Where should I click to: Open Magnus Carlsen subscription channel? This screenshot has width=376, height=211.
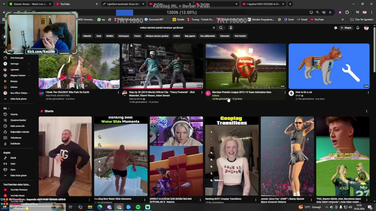[18, 75]
